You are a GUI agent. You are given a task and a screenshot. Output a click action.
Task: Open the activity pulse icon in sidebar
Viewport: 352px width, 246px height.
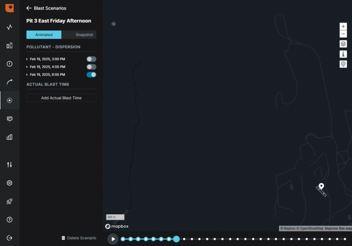(9, 27)
